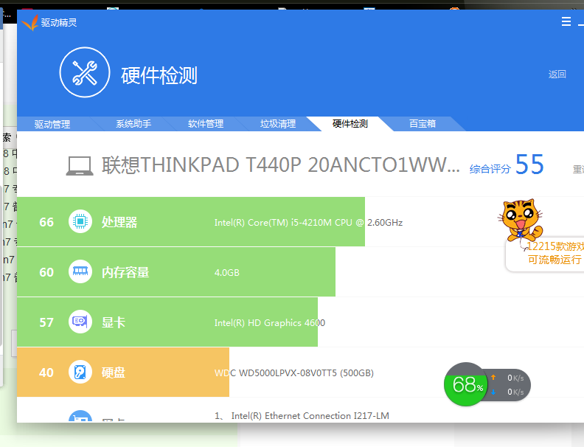Open the 系统助手 tab
Screen dimensions: 584x447
click(133, 124)
